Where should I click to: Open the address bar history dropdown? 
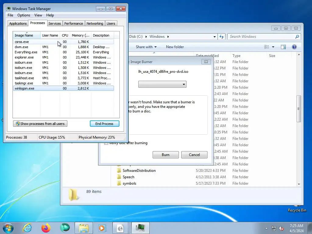[x=214, y=37]
